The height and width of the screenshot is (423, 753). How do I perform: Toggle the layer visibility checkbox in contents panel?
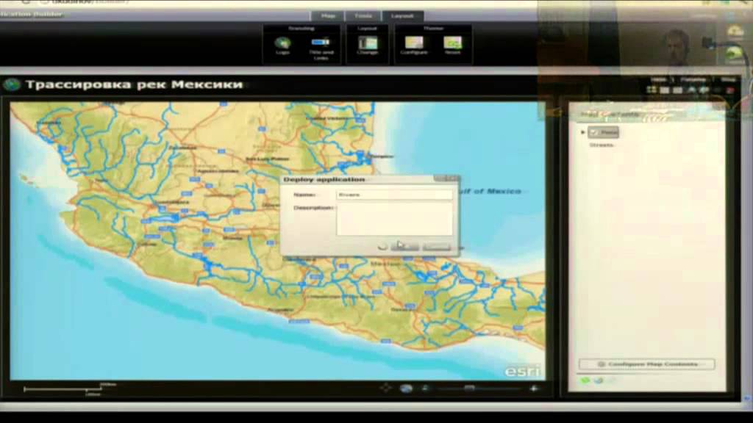594,132
